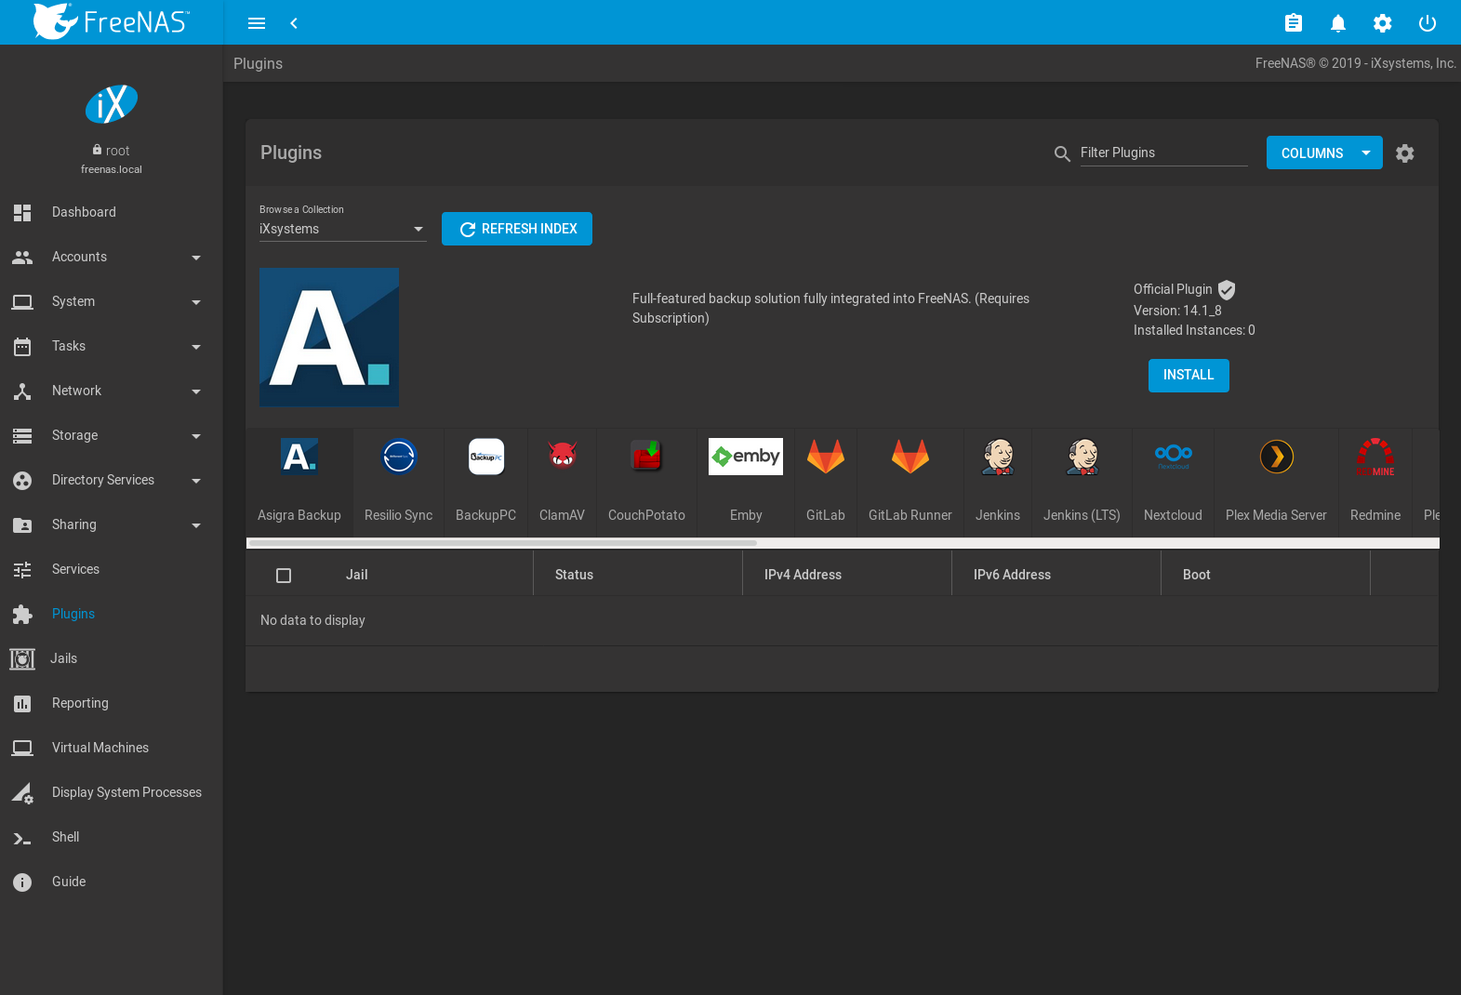The width and height of the screenshot is (1461, 995).
Task: Click the power button icon
Action: [1428, 23]
